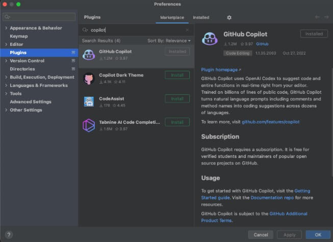Screen dimensions: 333x242
Task: Switch to the Marketplace tab
Action: click(171, 17)
